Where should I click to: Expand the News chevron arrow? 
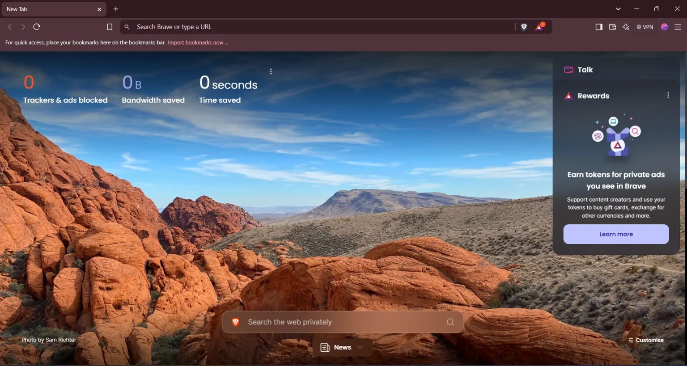pos(360,347)
